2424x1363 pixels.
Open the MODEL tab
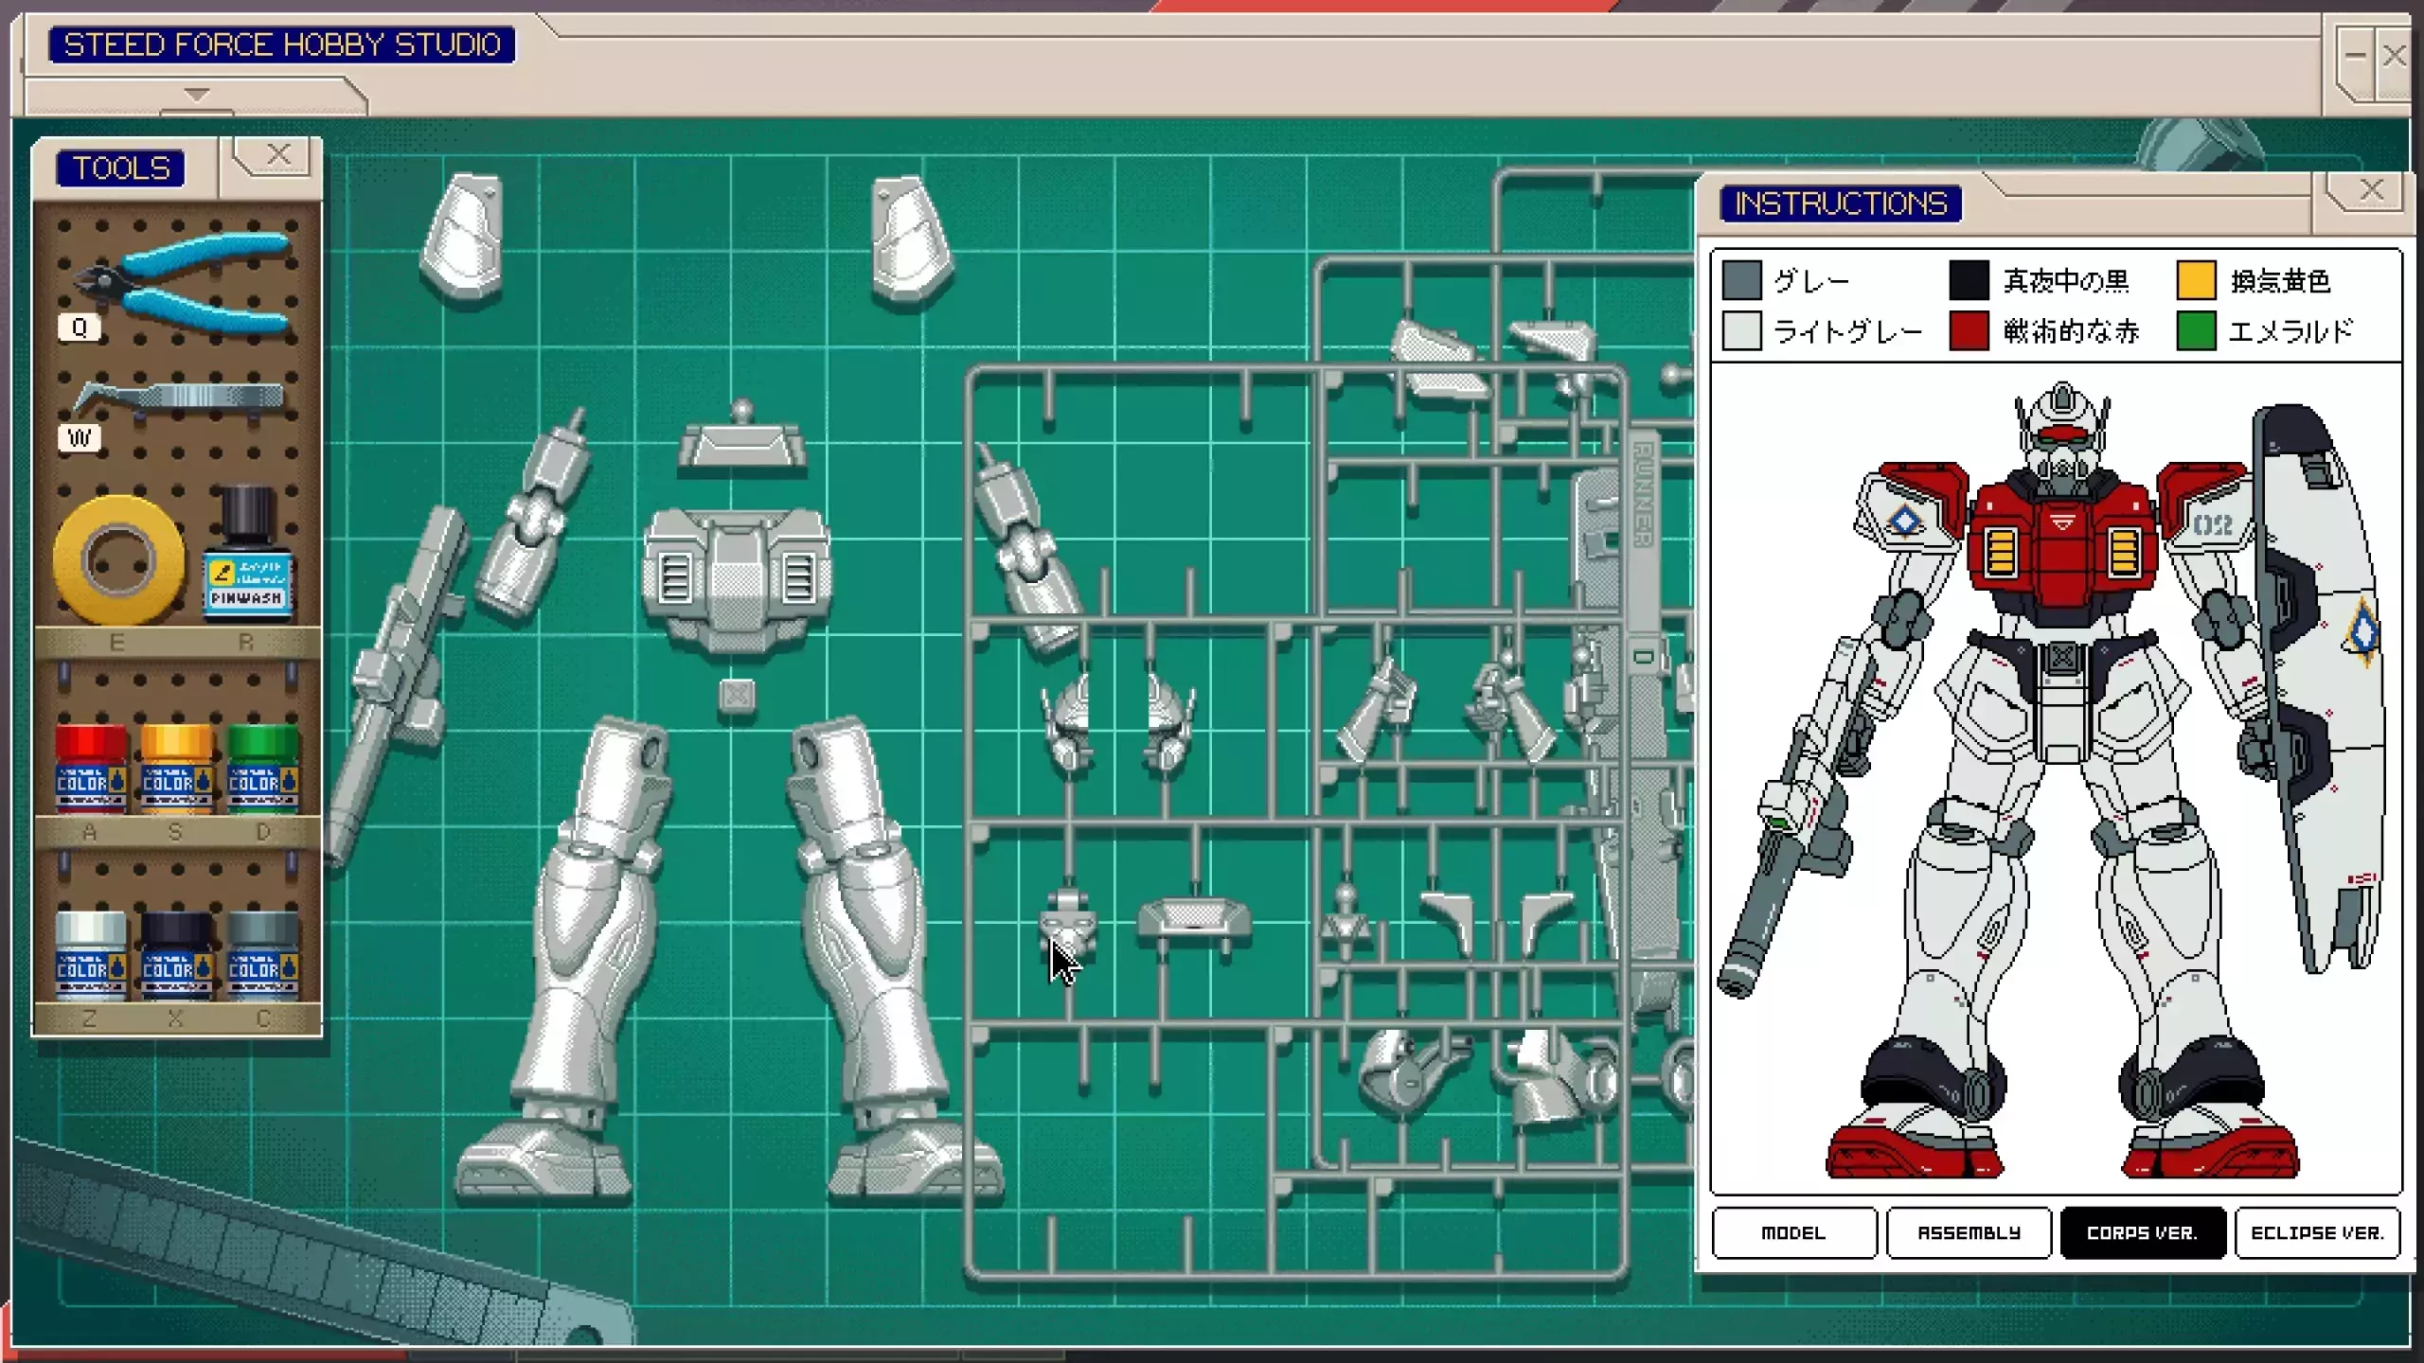pyautogui.click(x=1793, y=1232)
